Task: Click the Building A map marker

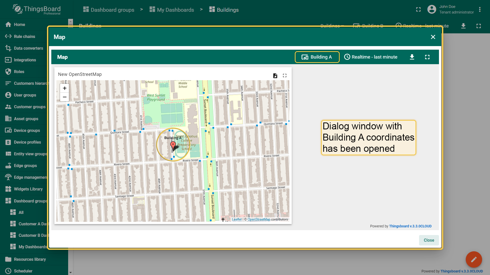Action: point(173,146)
